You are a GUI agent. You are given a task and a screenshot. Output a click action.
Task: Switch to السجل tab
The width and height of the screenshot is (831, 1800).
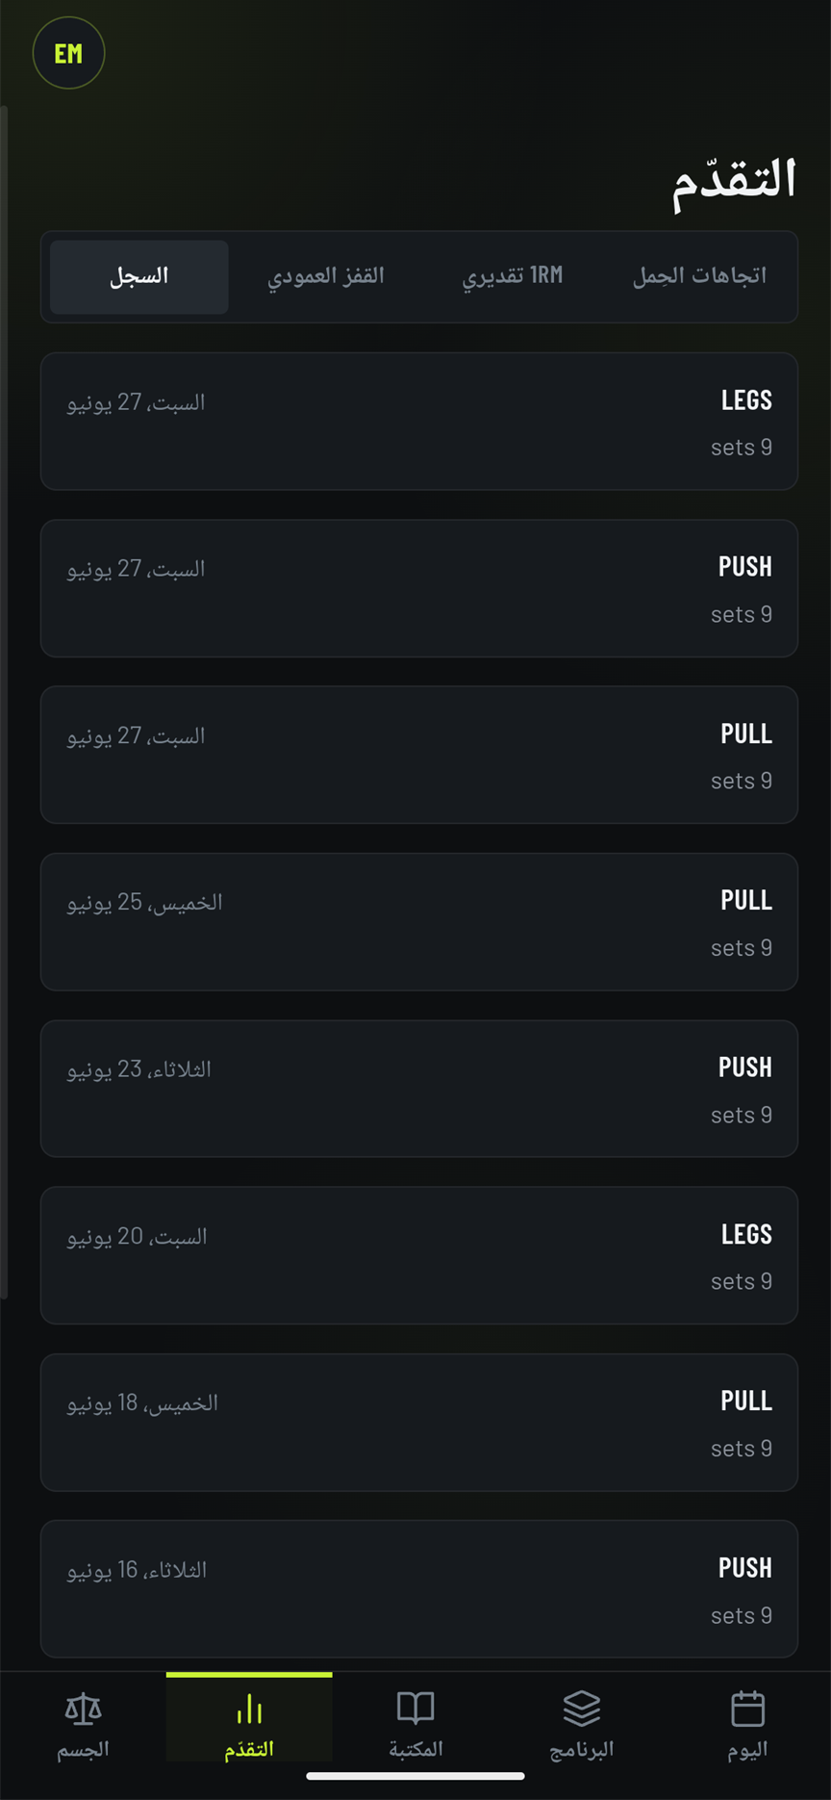(139, 276)
